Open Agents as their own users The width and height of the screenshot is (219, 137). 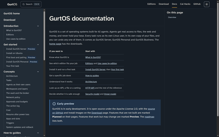[x=18, y=85]
